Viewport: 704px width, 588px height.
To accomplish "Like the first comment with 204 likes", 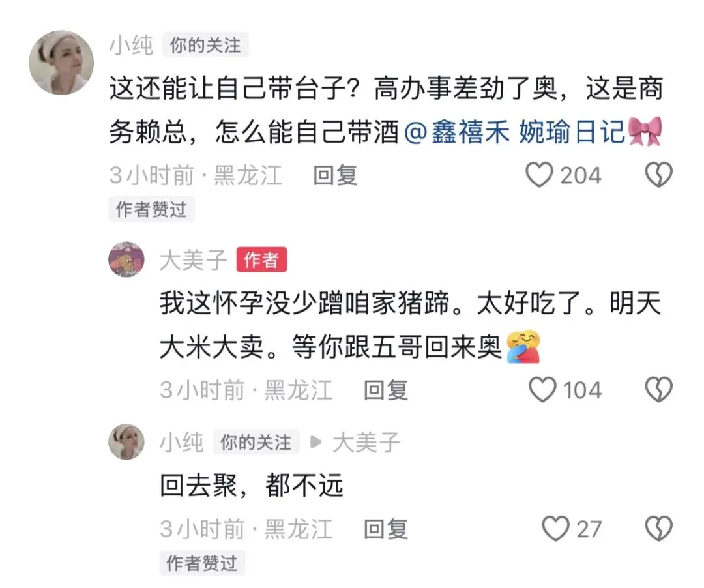I will [x=539, y=175].
